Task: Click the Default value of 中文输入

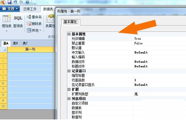Action: click(141, 52)
